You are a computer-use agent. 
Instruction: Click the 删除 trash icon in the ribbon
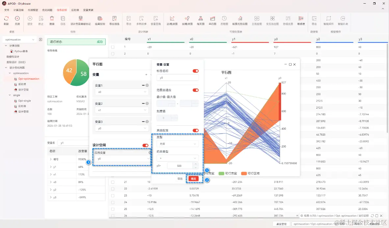(x=52, y=18)
